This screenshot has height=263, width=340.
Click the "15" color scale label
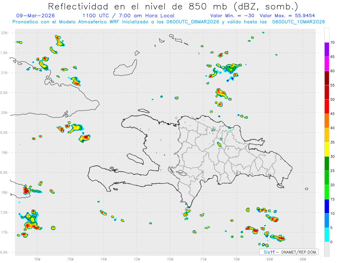point(333,199)
